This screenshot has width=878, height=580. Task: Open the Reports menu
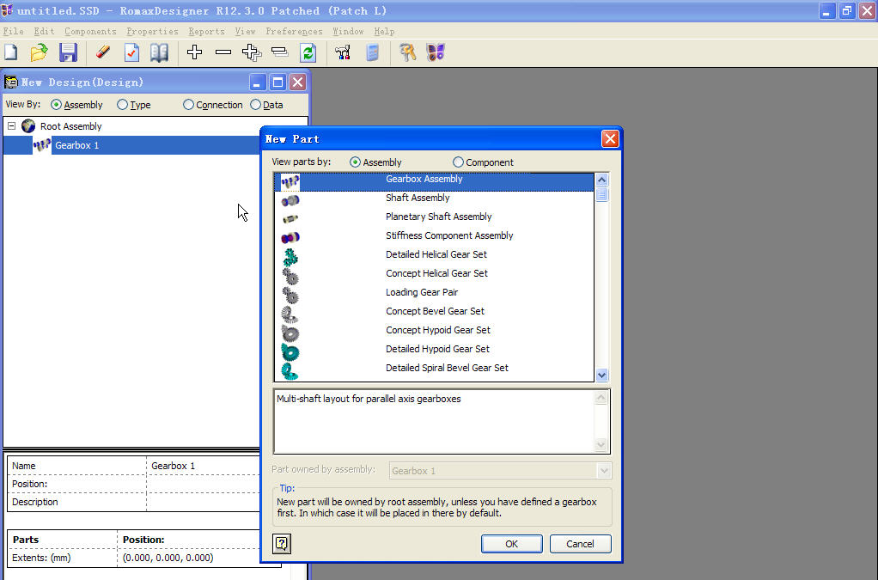(x=206, y=31)
